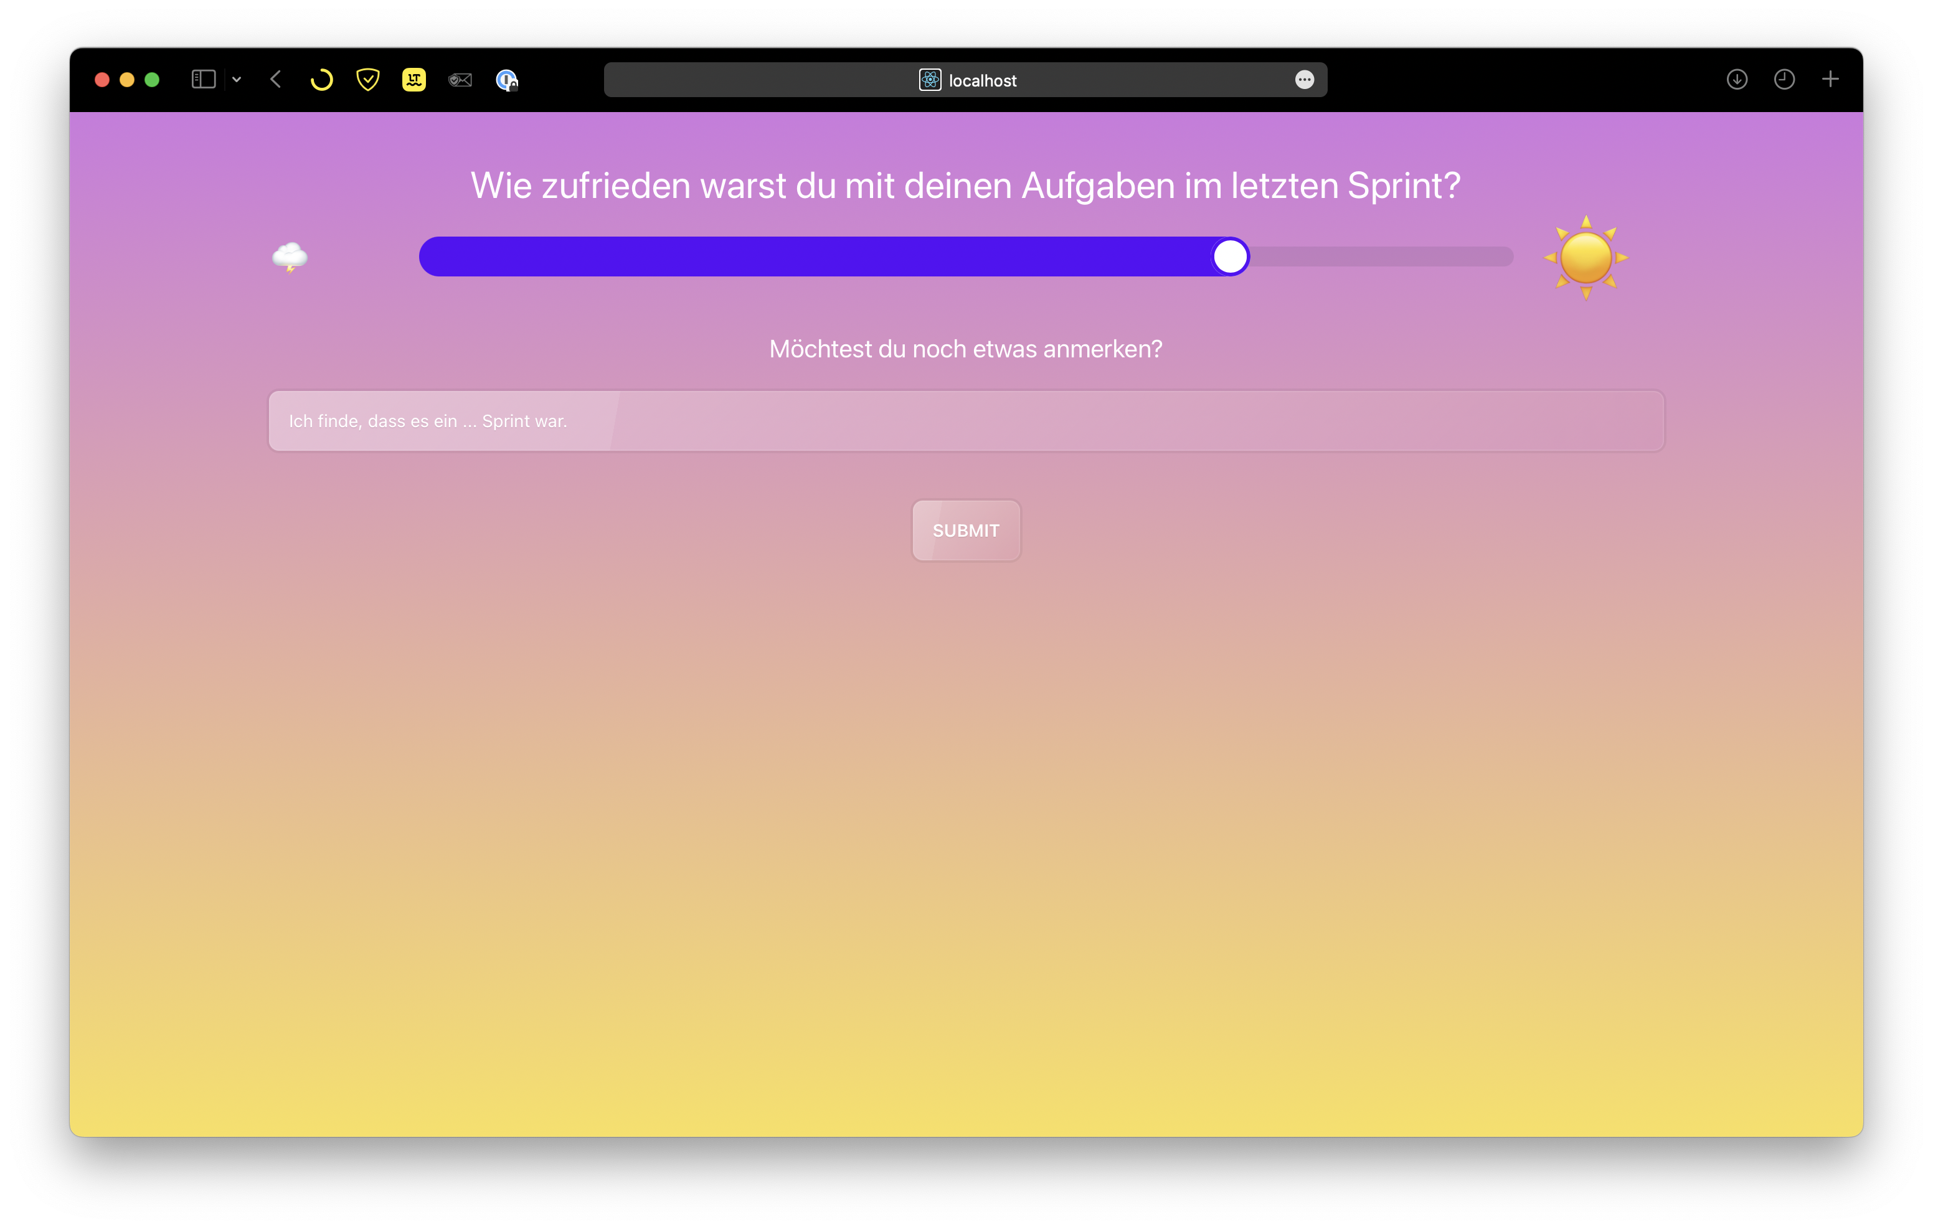Open the yellow shield extension
The image size is (1933, 1229).
coord(367,80)
